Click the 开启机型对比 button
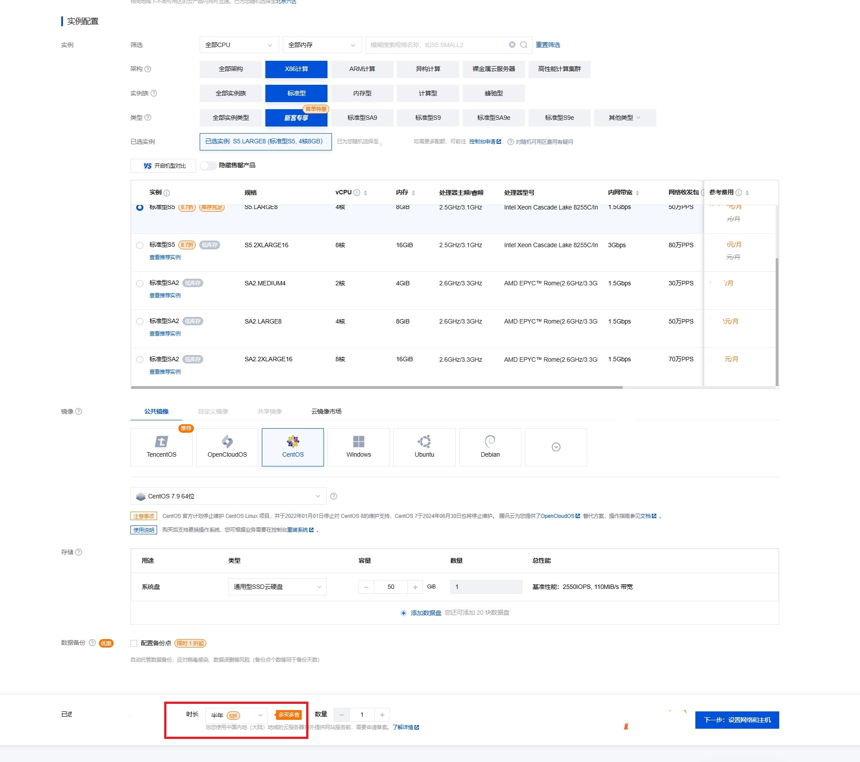This screenshot has width=860, height=762. 163,166
